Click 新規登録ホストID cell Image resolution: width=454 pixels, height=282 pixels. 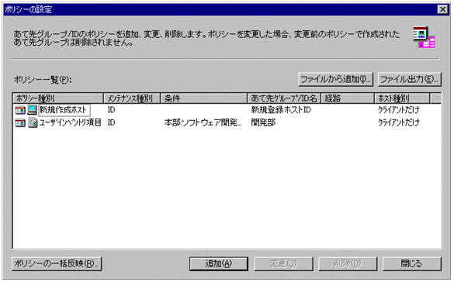pos(281,110)
